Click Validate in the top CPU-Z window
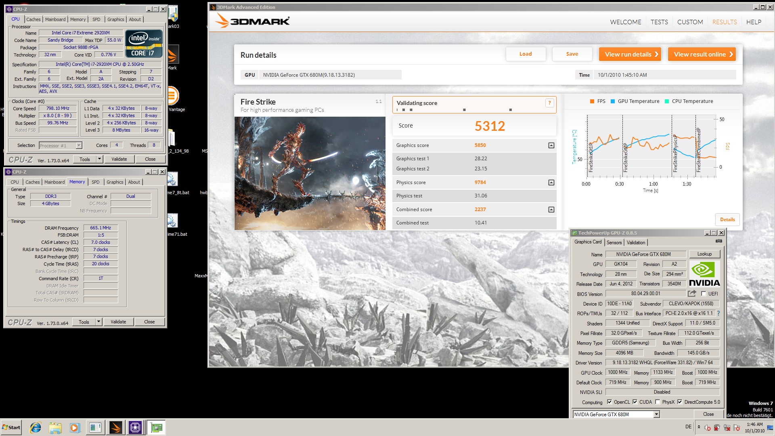 pyautogui.click(x=119, y=159)
